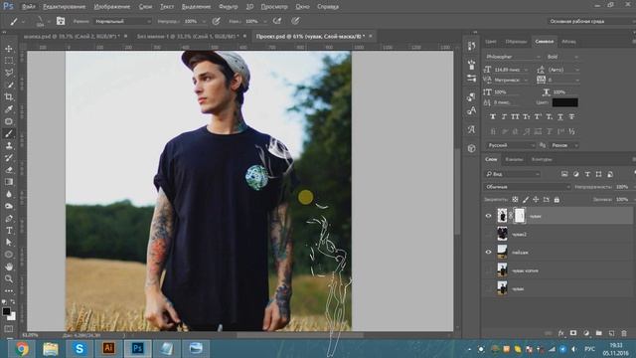
Task: Select the Horizontal Type tool
Action: [9, 231]
